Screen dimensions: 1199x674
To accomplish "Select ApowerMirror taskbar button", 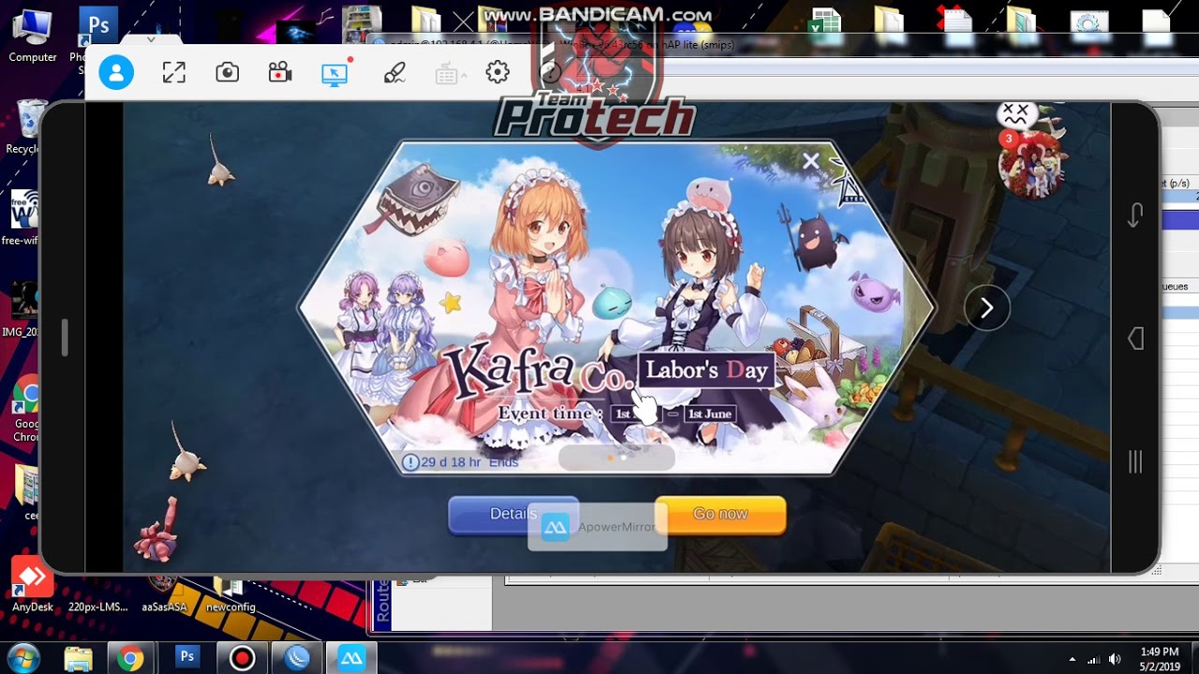I will pos(351,658).
